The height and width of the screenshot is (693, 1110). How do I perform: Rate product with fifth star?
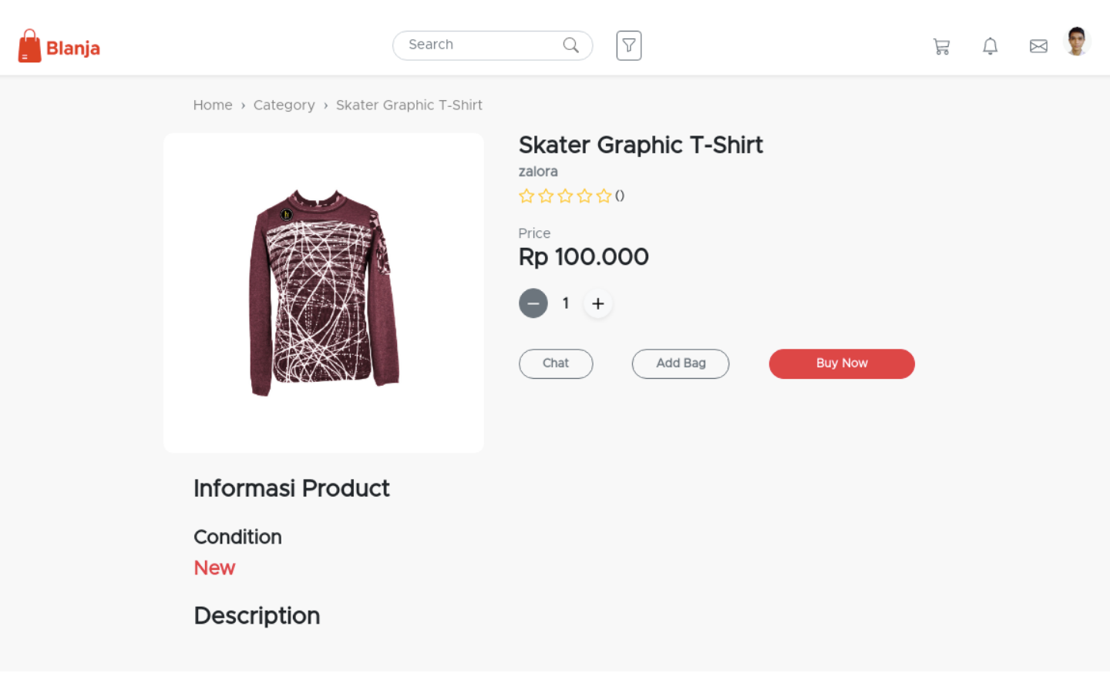604,196
